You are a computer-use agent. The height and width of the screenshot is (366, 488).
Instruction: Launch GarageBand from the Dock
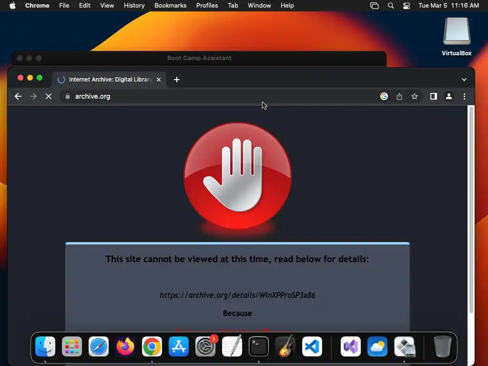coord(285,346)
